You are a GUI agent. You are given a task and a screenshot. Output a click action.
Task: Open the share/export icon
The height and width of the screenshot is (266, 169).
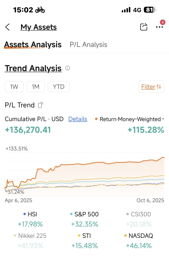point(144,27)
